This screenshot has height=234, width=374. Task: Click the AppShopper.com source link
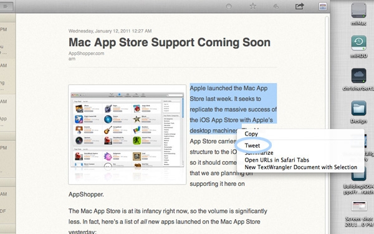[86, 53]
